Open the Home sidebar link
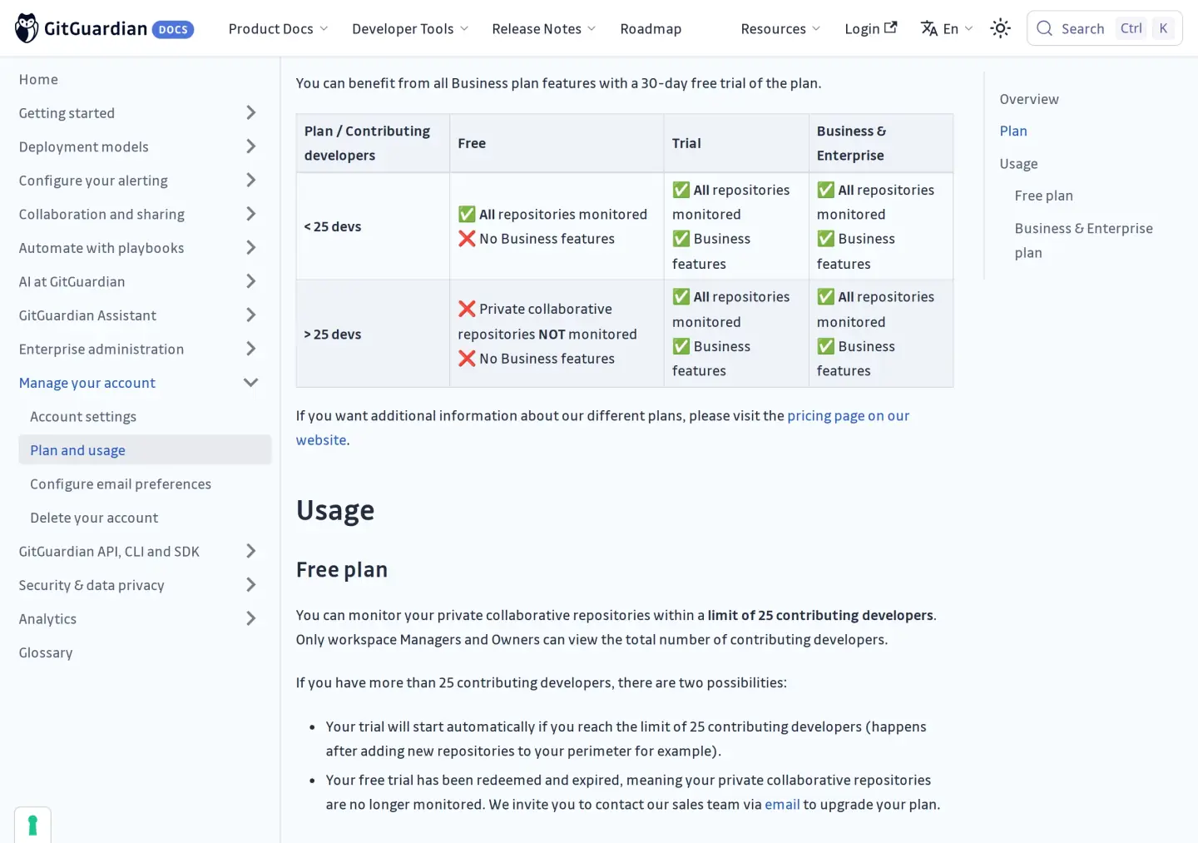Image resolution: width=1198 pixels, height=843 pixels. click(38, 79)
